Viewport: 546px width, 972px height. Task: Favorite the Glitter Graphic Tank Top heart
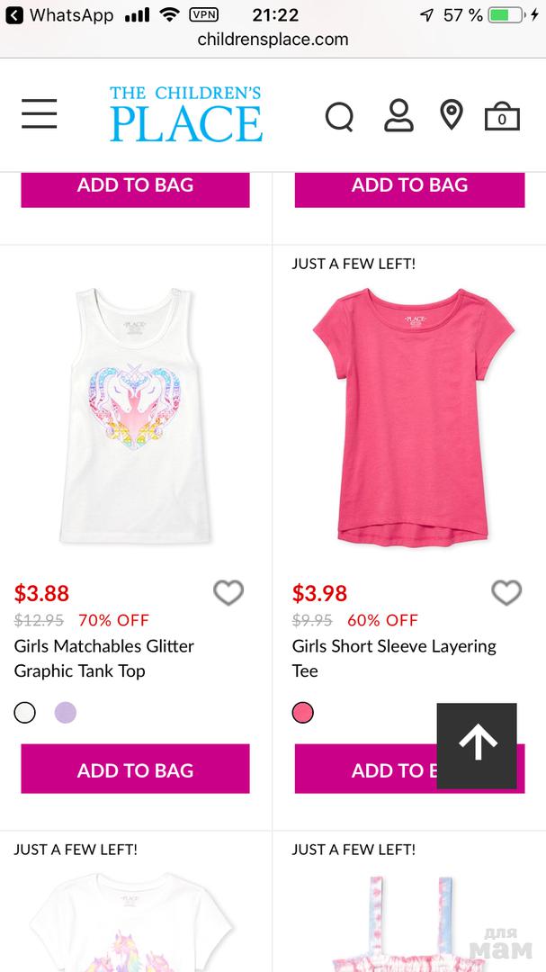(x=228, y=592)
